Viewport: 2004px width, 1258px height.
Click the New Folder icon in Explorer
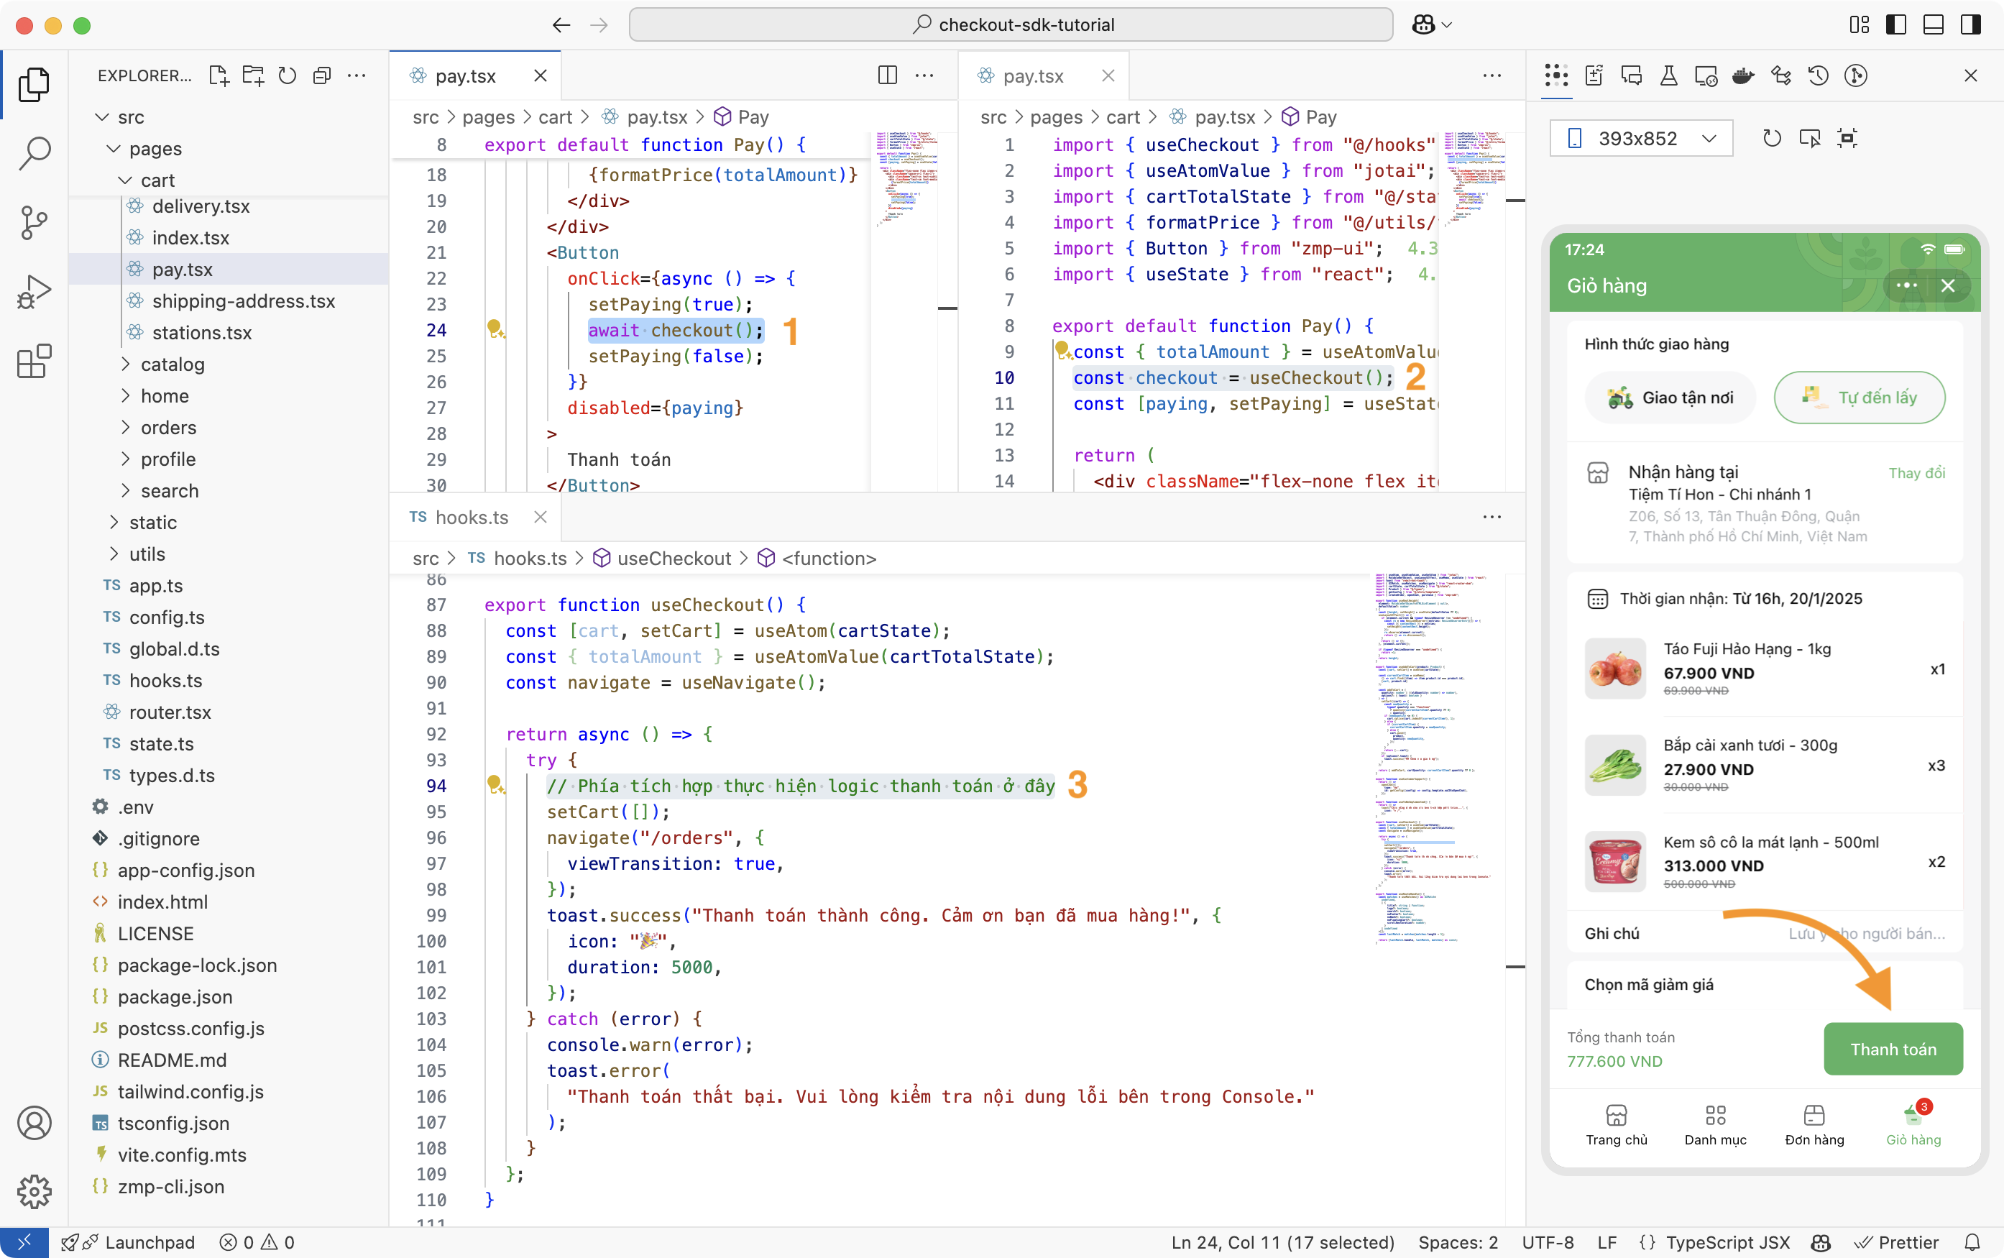pyautogui.click(x=253, y=75)
